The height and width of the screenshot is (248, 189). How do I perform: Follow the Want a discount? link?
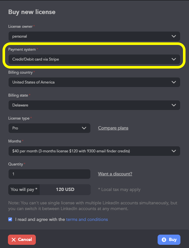click(x=115, y=174)
